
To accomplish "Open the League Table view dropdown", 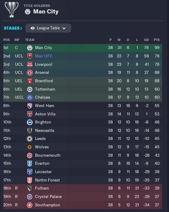I will click(x=48, y=28).
